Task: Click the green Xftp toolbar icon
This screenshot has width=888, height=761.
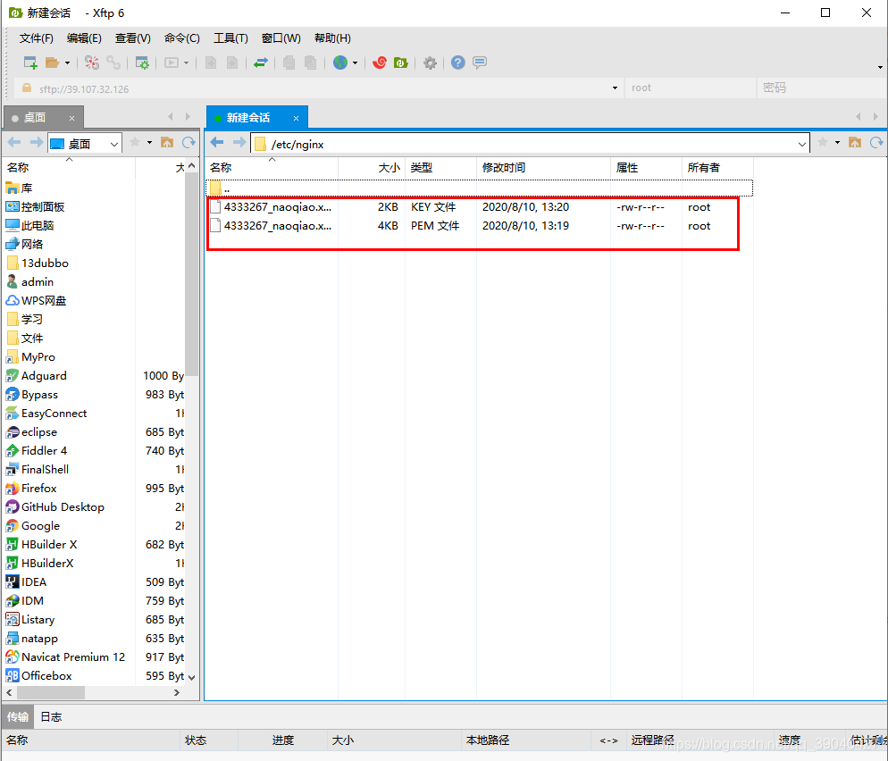Action: [x=401, y=63]
